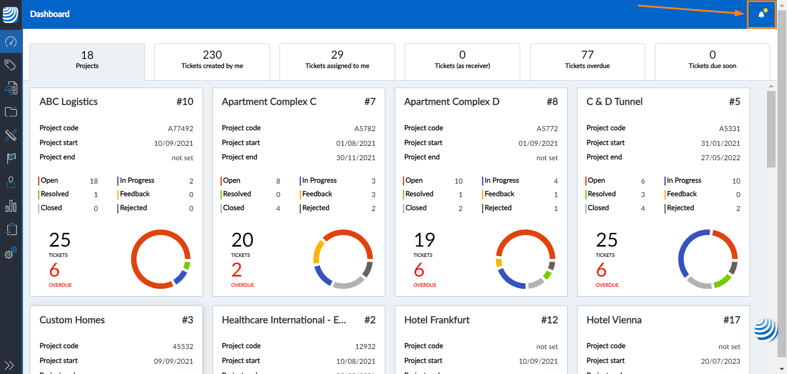The width and height of the screenshot is (787, 374).
Task: Switch to the Projects tab showing 18
Action: (x=87, y=60)
